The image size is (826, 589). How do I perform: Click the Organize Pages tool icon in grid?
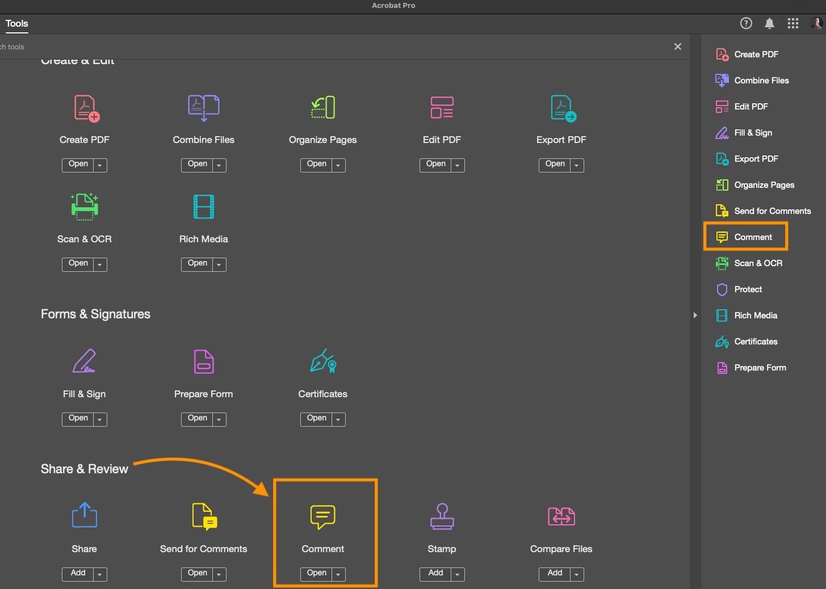click(x=323, y=107)
